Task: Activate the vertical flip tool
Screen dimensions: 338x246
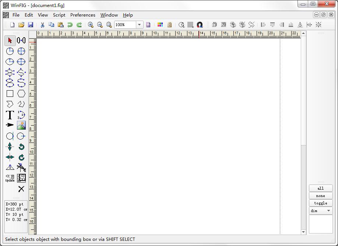Action: coord(10,146)
